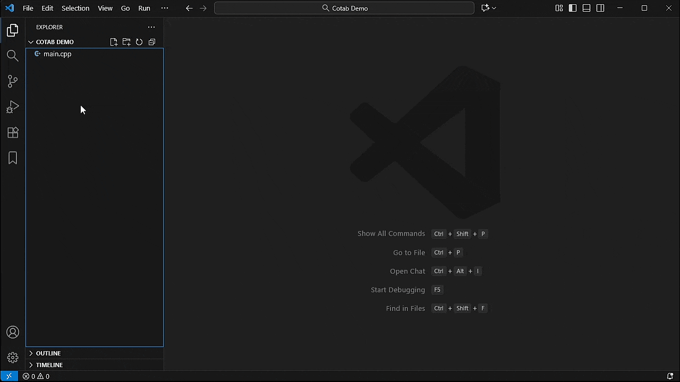The height and width of the screenshot is (382, 680).
Task: Open the Search view
Action: pyautogui.click(x=12, y=55)
